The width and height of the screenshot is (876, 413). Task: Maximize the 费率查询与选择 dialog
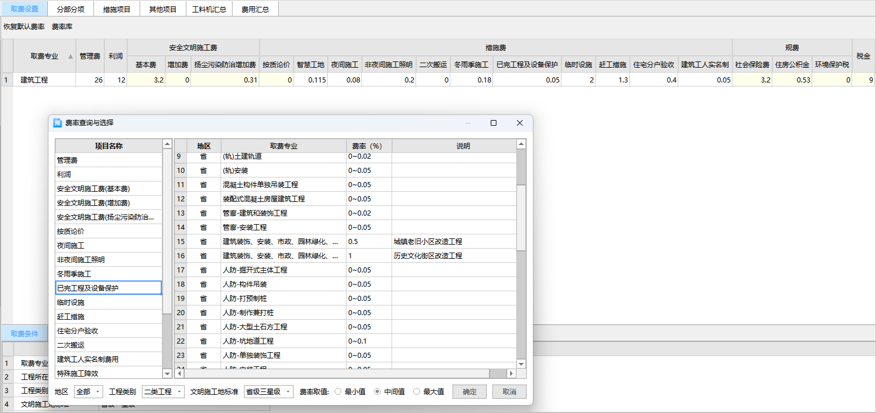pos(494,123)
